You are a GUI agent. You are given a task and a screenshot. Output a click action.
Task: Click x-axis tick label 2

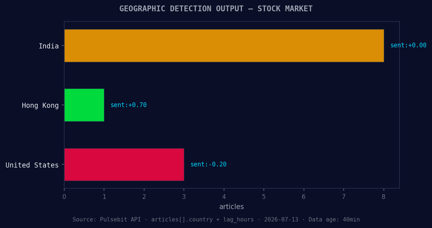144,197
